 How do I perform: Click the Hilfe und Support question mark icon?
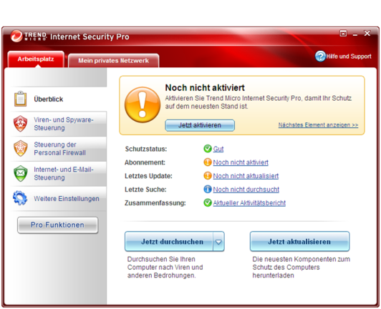click(x=320, y=57)
